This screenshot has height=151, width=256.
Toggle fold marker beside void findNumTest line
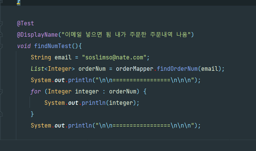click(x=1, y=47)
